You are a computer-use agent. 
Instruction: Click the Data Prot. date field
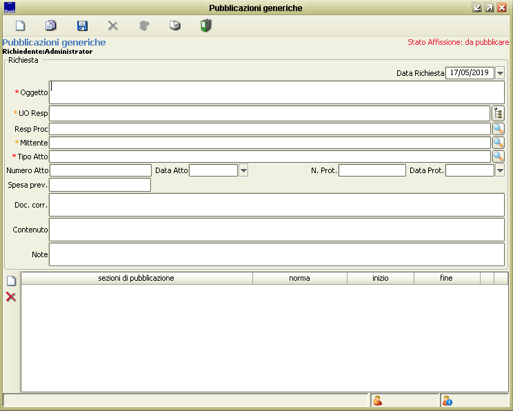470,170
